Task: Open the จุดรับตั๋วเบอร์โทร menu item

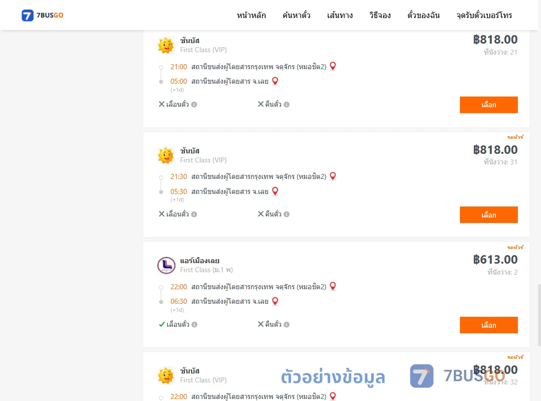Action: click(484, 16)
